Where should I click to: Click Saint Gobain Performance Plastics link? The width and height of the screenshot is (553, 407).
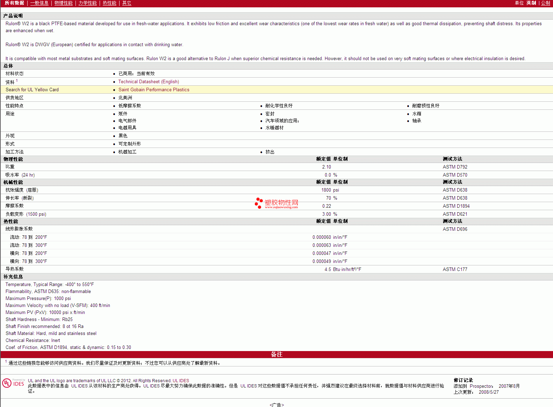pos(154,90)
